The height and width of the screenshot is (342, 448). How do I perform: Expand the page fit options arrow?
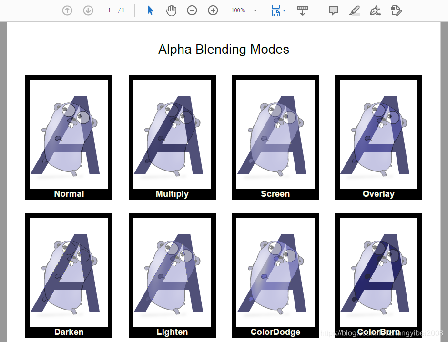[x=284, y=10]
